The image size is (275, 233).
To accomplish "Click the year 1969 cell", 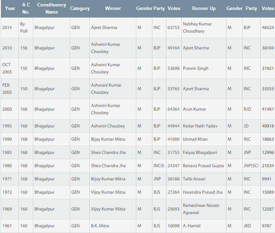I will [x=7, y=209].
